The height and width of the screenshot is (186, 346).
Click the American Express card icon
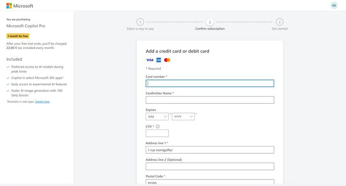(x=158, y=60)
